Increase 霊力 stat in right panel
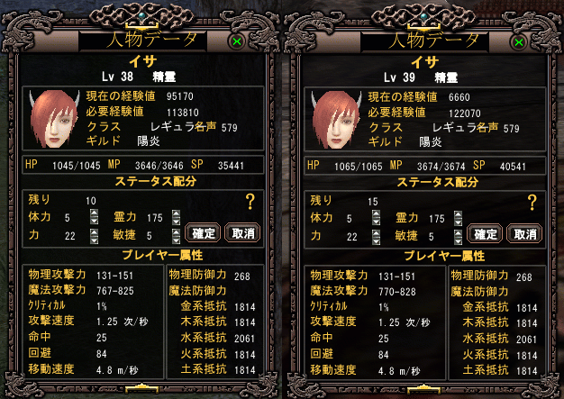Image resolution: width=564 pixels, height=399 pixels. (x=458, y=213)
